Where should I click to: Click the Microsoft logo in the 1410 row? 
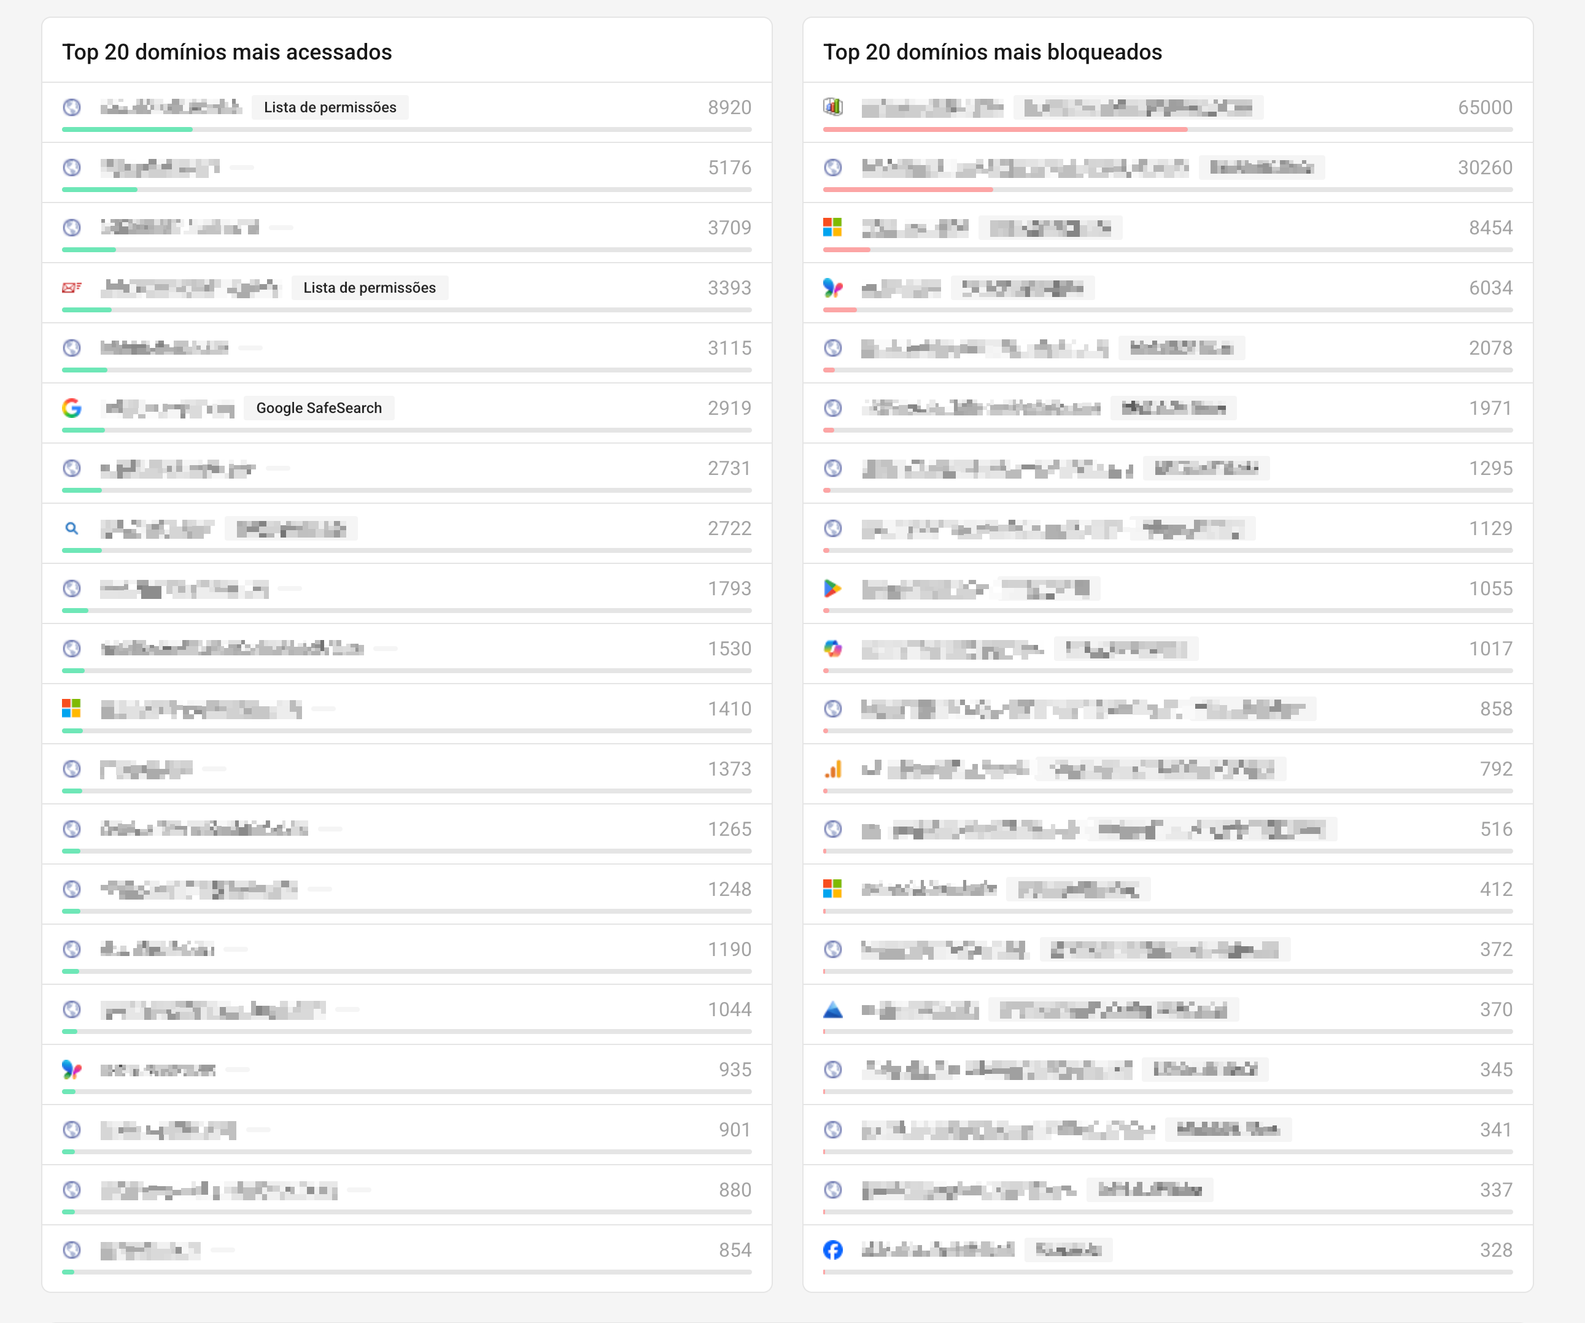point(72,708)
